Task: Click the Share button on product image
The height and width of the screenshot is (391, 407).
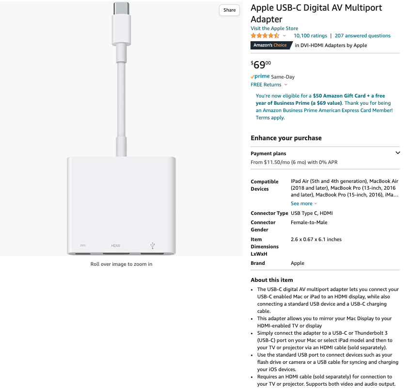Action: 230,10
